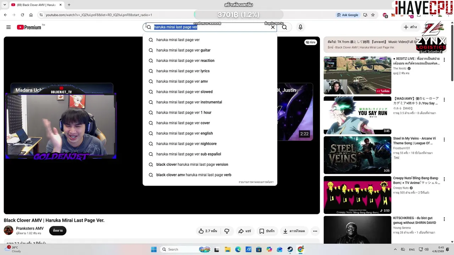Pick 'black clover amv haruka mirai last page verb'
The height and width of the screenshot is (255, 454).
click(x=210, y=175)
